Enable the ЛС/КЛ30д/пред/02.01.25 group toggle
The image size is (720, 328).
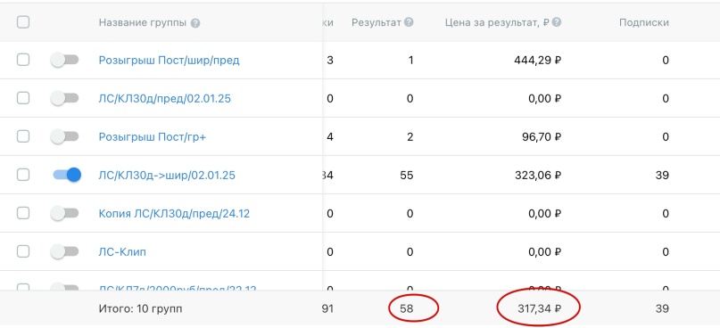(65, 98)
